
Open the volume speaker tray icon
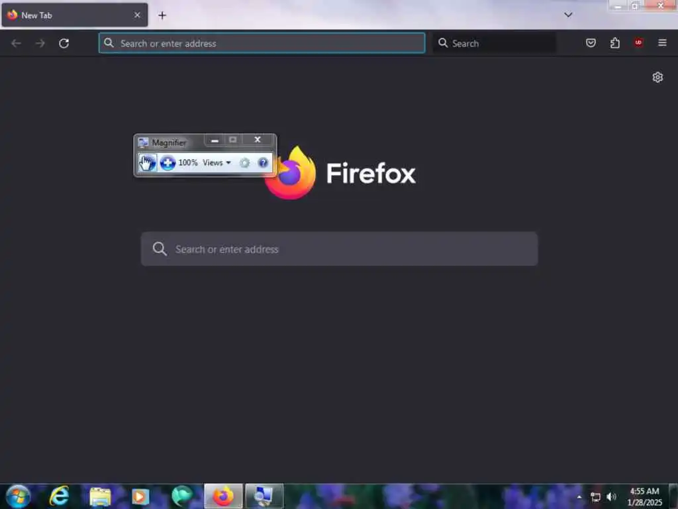pos(611,496)
